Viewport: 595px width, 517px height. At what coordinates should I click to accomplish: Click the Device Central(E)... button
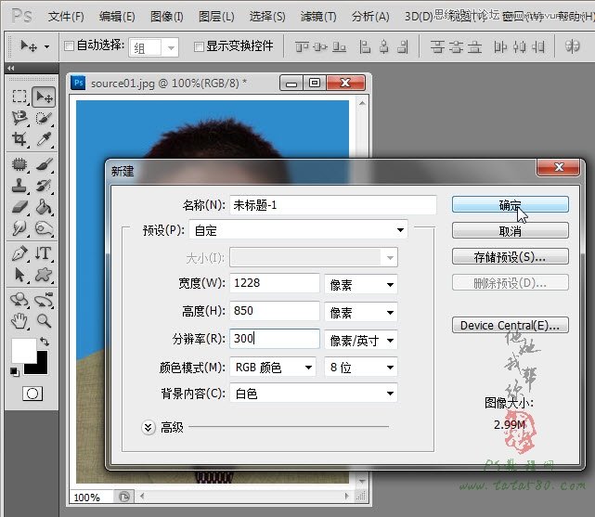(x=510, y=325)
